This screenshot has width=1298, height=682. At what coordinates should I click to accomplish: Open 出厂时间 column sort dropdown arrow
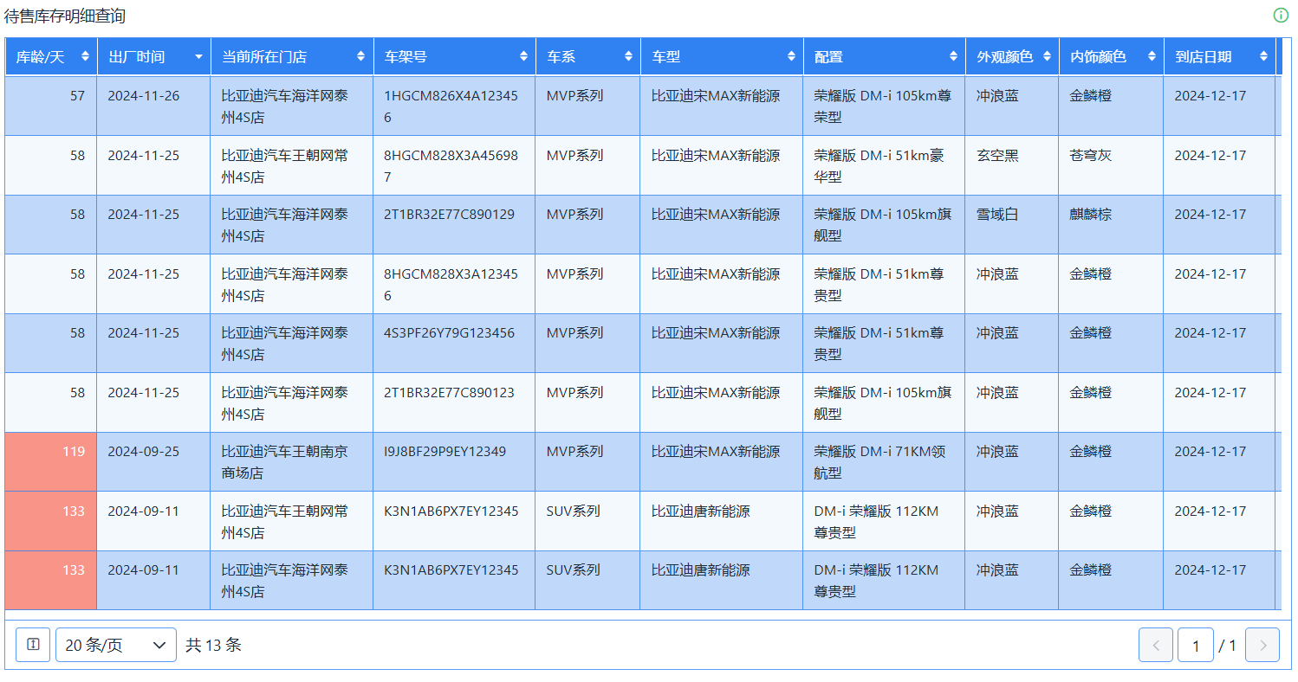point(199,57)
